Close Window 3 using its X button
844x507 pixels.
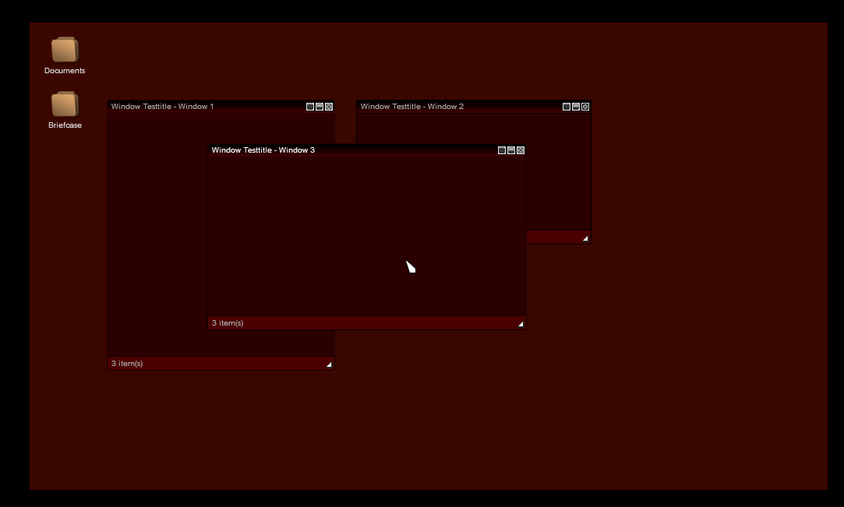[521, 150]
